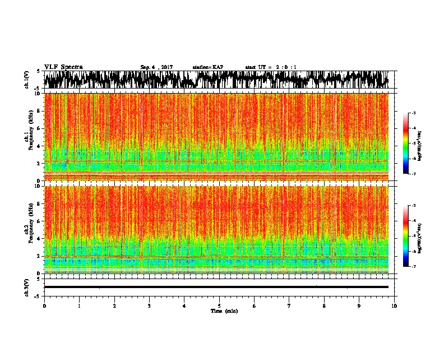Click the "station=KAP" header label
Viewport: 444px width, 343px height.
208,67
